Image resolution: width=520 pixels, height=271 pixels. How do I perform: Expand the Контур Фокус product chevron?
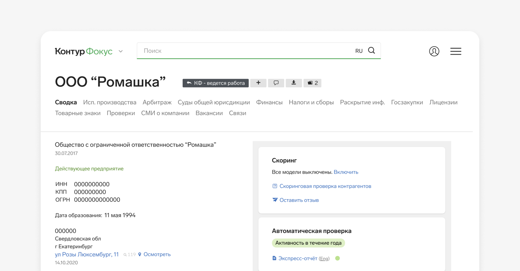click(121, 52)
